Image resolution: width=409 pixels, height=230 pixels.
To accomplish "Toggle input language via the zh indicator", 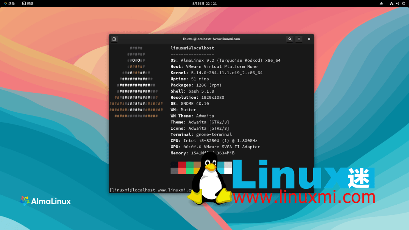I will [x=381, y=3].
